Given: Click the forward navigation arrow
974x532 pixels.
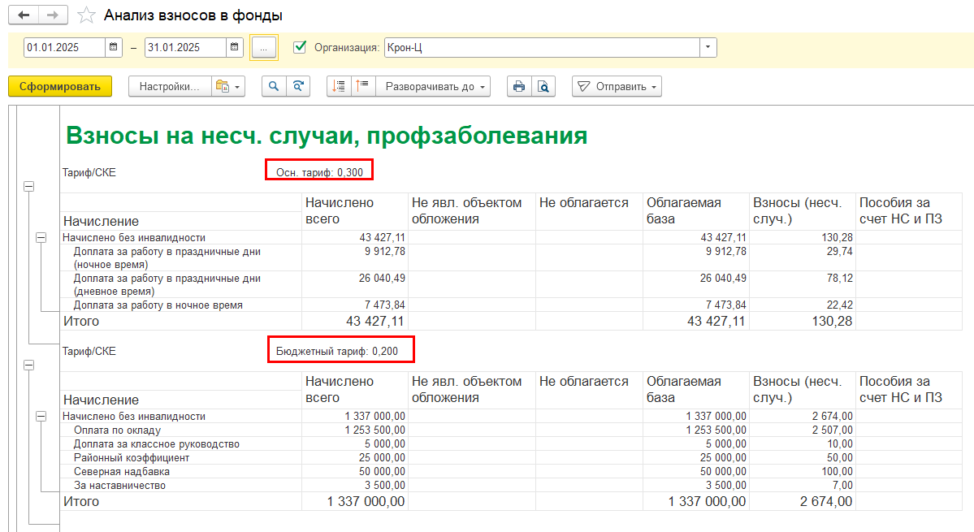Looking at the screenshot, I should coord(53,15).
